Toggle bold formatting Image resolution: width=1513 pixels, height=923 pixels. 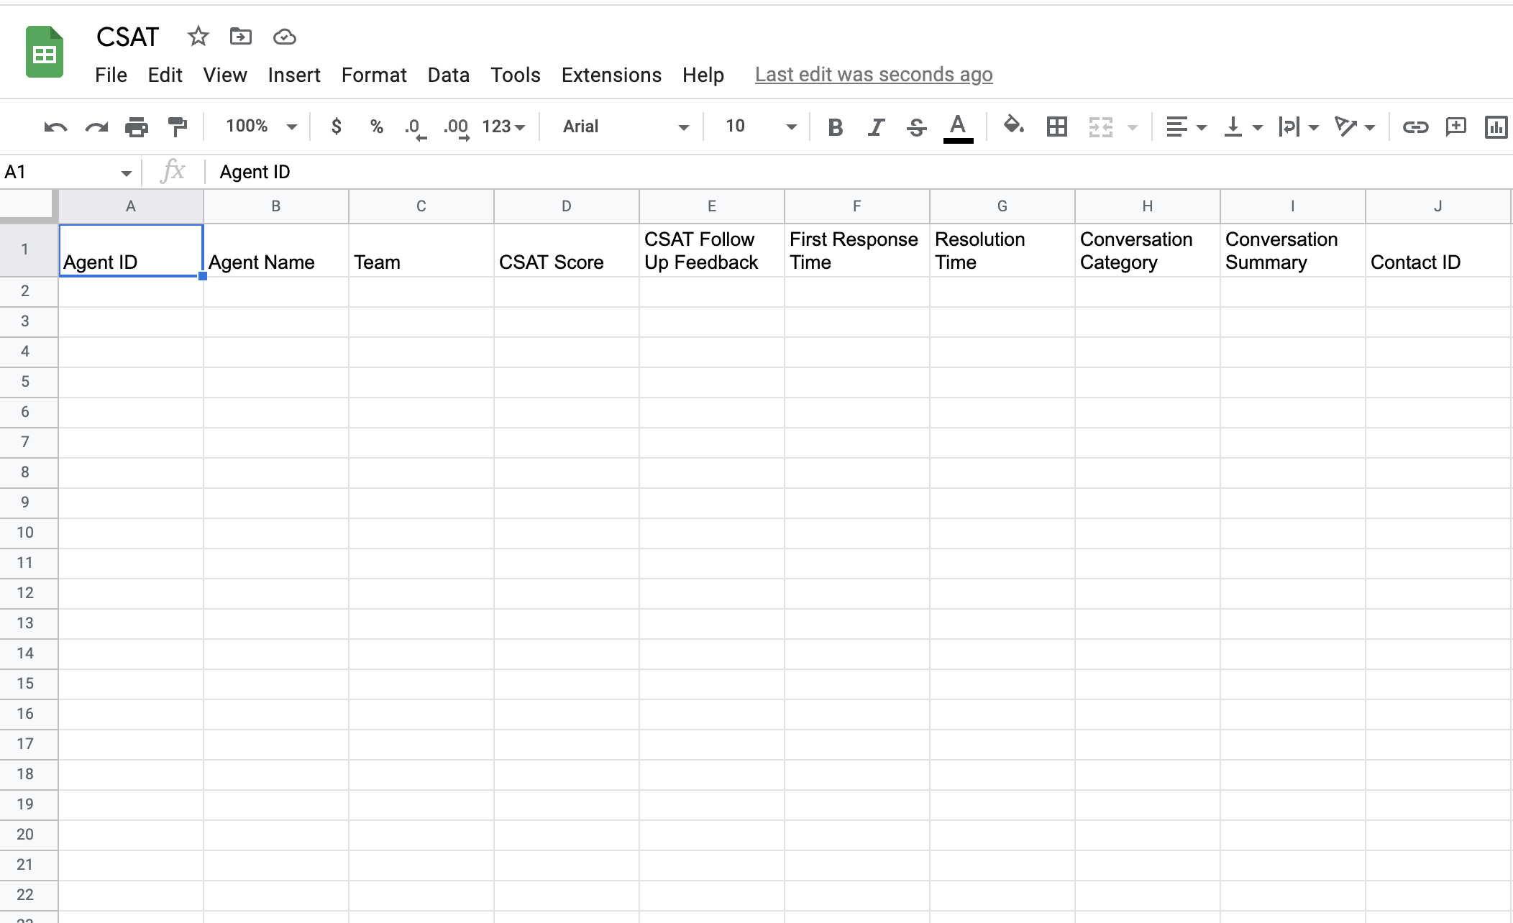(835, 127)
